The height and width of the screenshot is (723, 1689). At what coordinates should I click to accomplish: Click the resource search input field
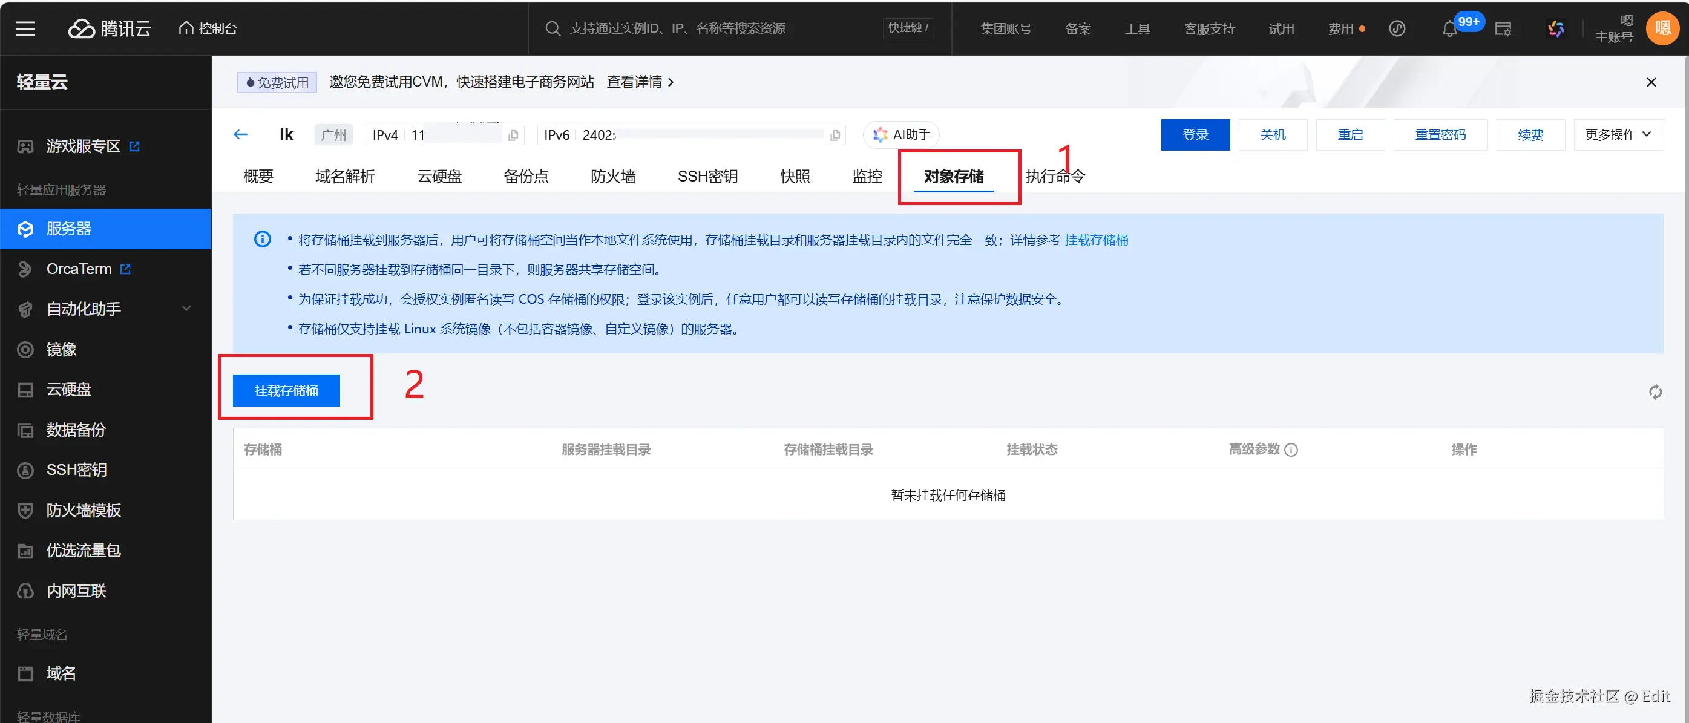click(x=689, y=28)
